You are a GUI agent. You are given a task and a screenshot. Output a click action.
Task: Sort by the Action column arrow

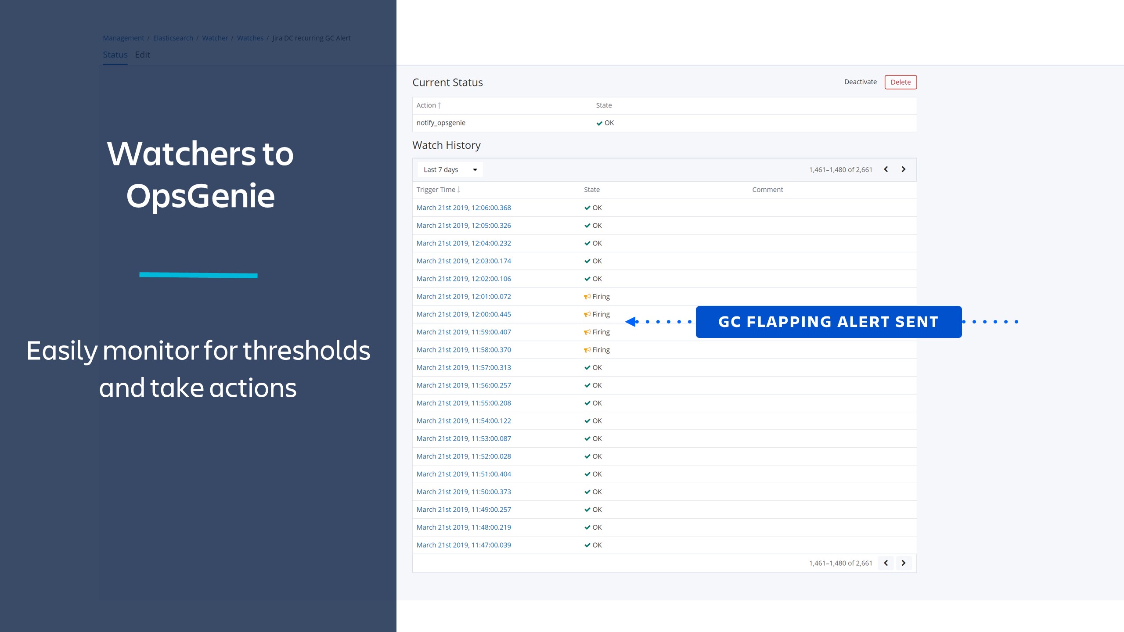tap(439, 105)
